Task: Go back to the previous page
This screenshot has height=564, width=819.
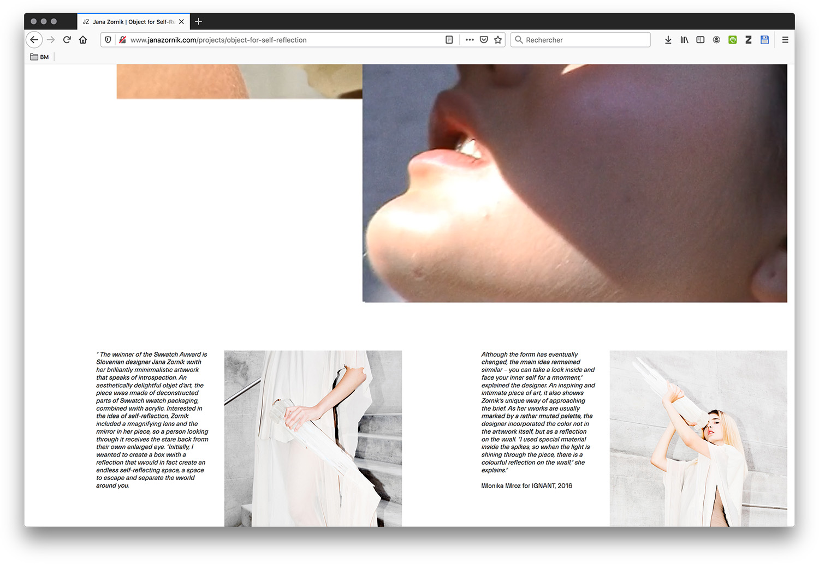Action: (34, 40)
